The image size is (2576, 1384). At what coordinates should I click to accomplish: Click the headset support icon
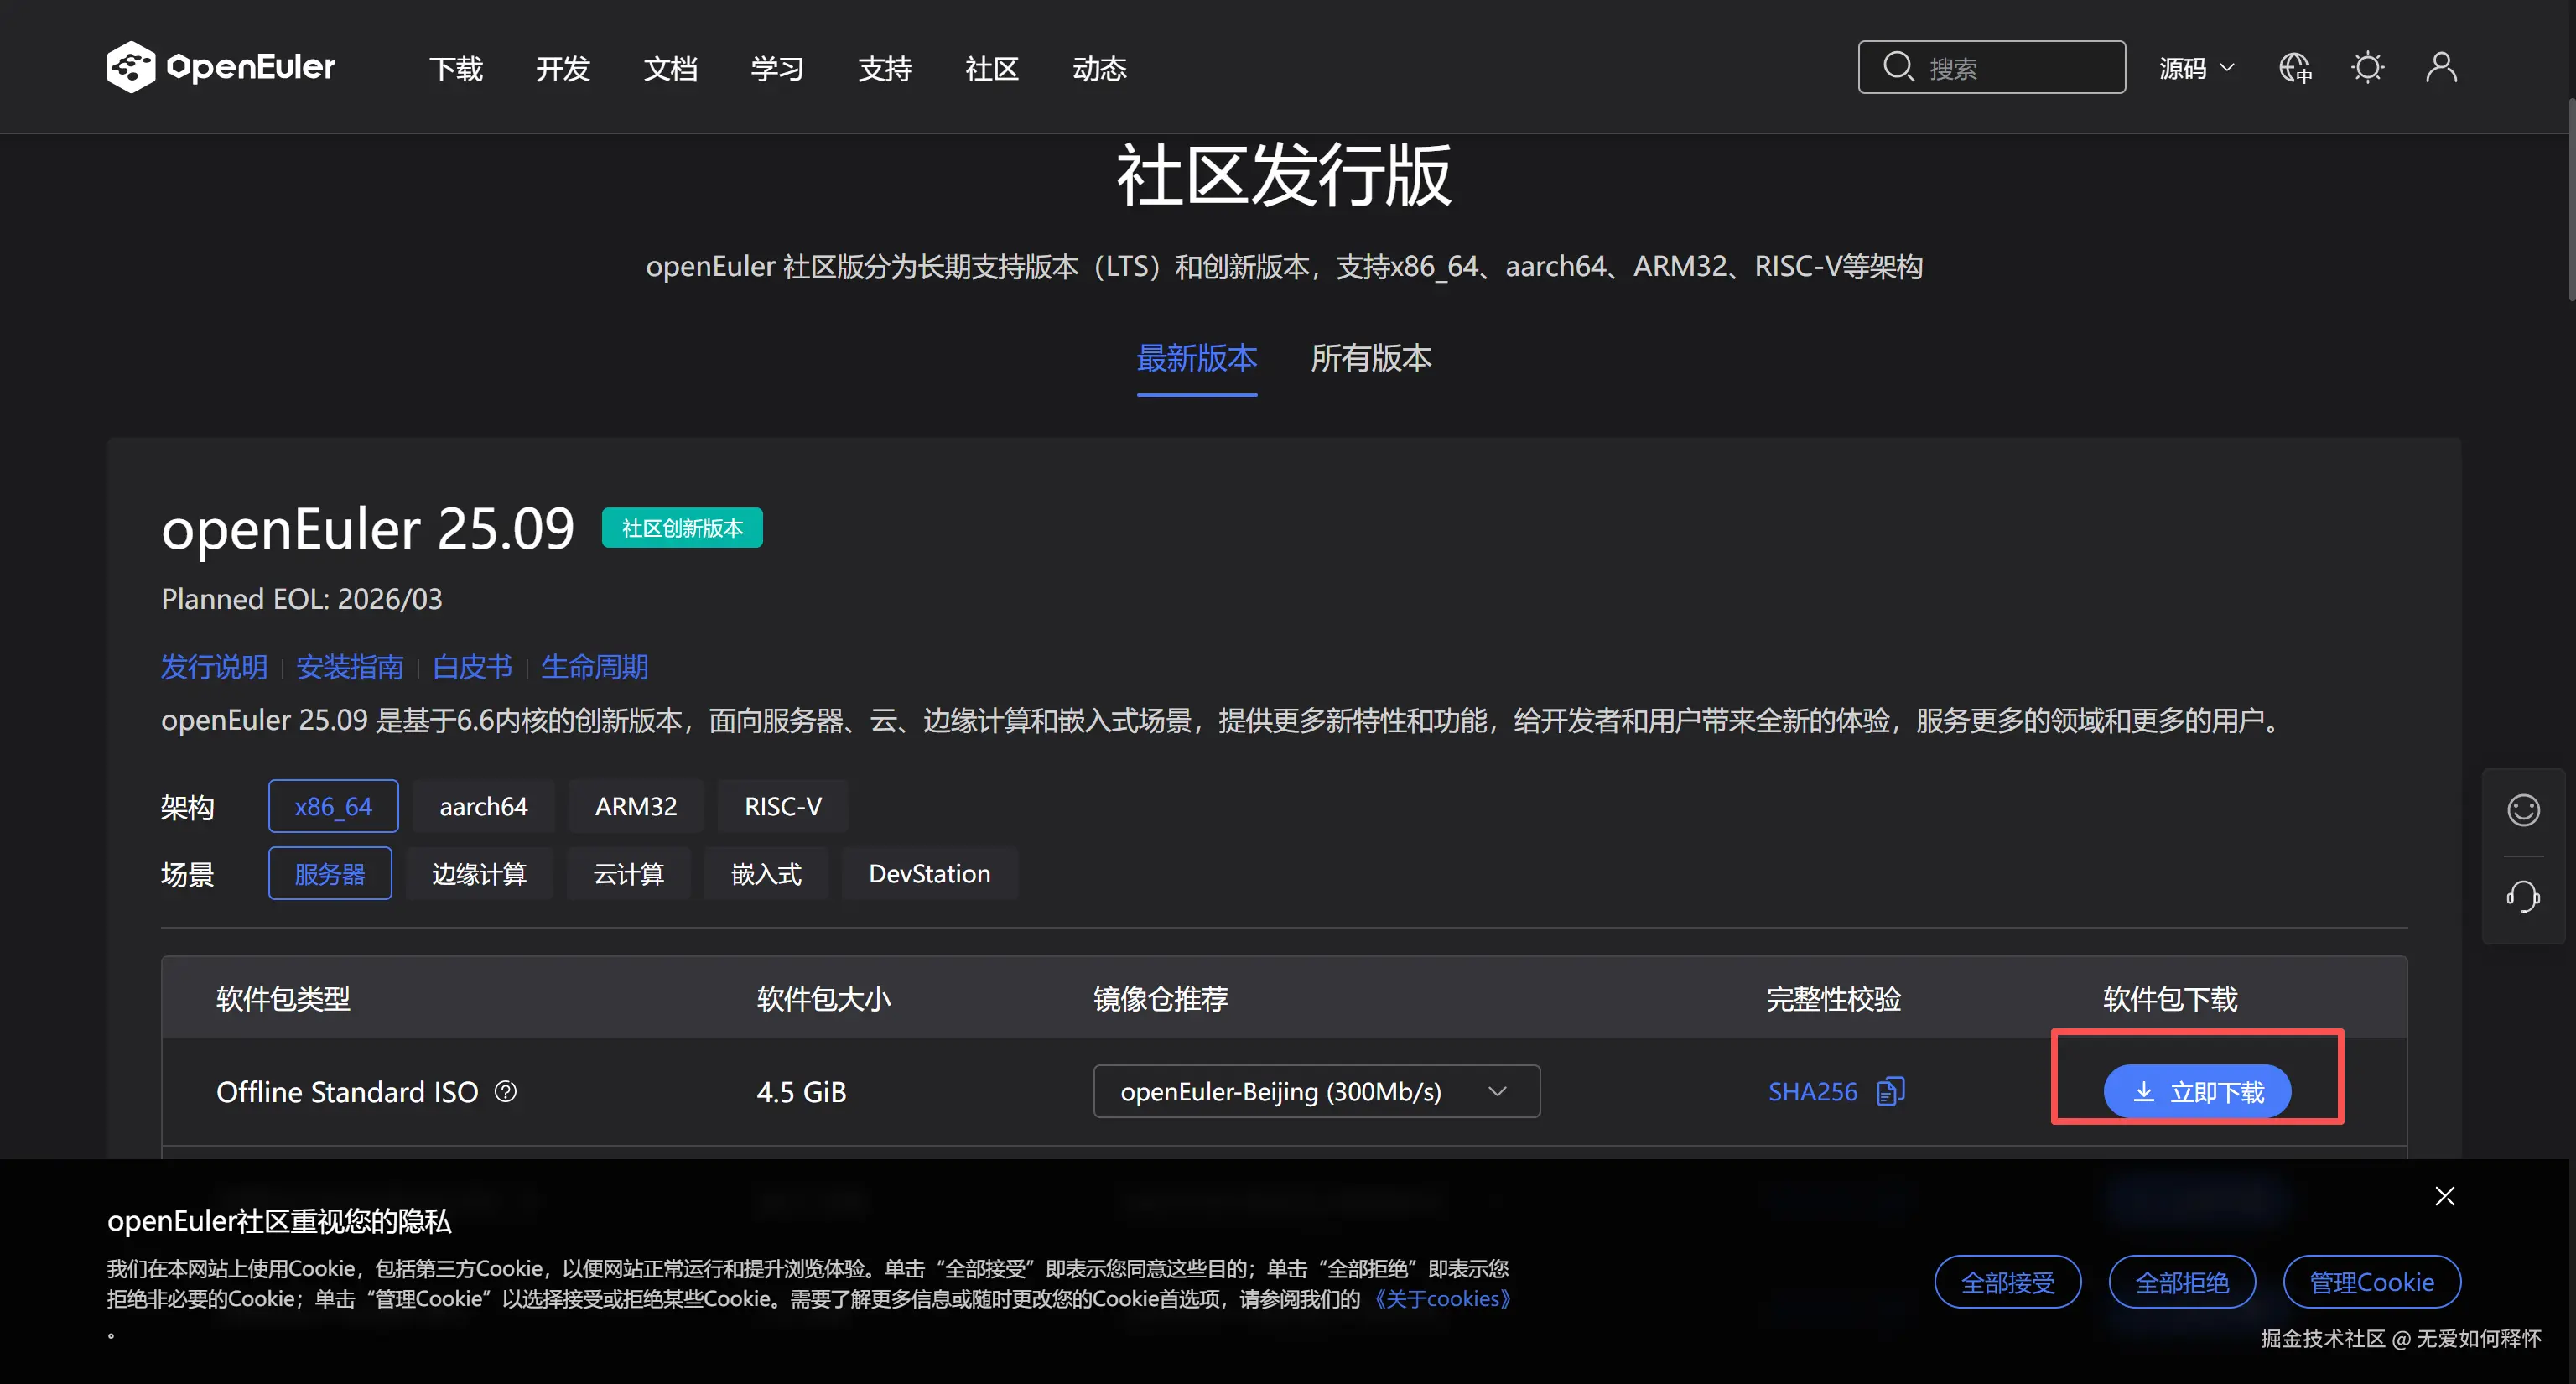point(2523,897)
